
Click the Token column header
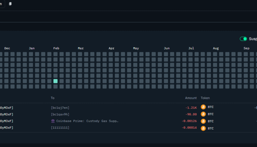(x=205, y=98)
